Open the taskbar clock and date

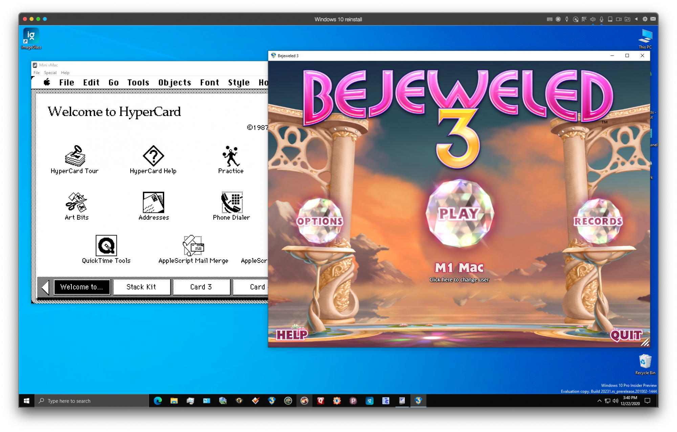coord(630,401)
